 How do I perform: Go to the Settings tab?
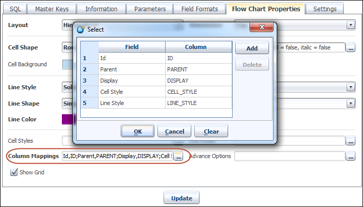tap(325, 9)
